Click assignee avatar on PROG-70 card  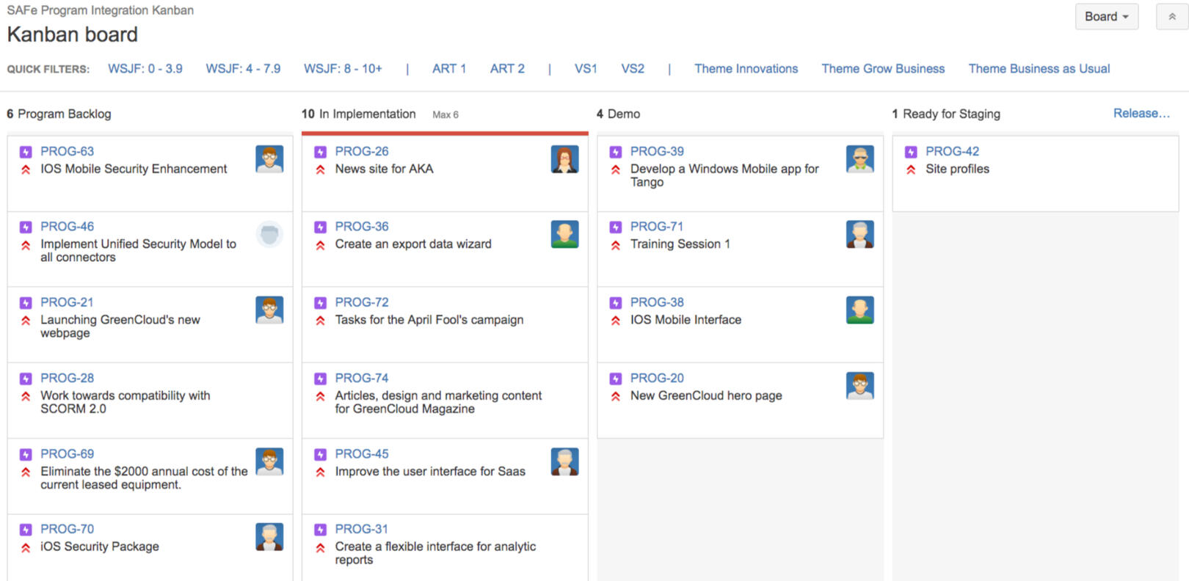click(x=269, y=537)
